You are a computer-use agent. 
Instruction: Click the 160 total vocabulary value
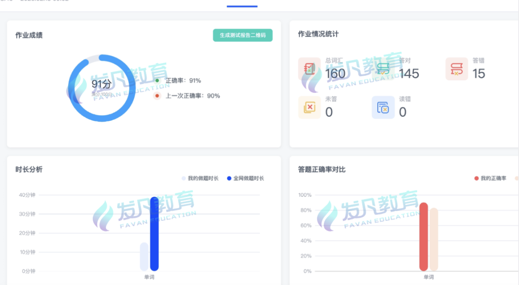(x=335, y=74)
